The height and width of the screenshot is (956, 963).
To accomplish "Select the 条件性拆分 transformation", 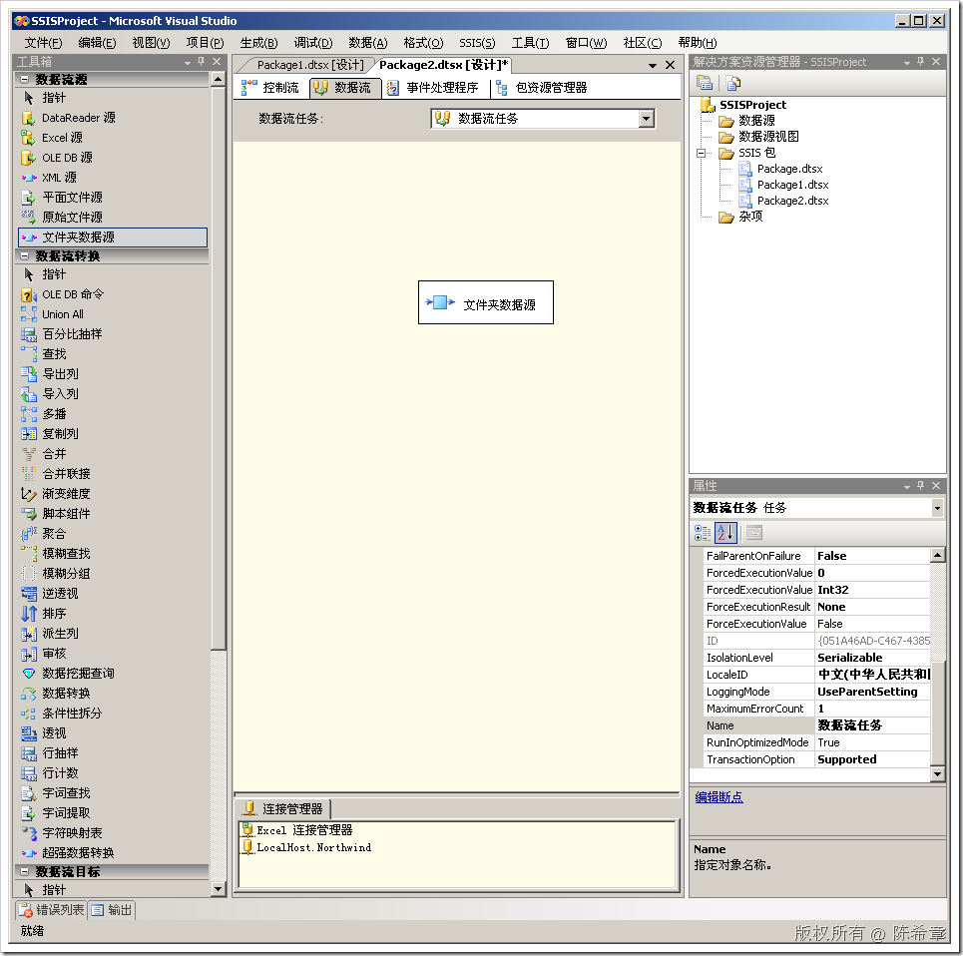I will tap(72, 714).
